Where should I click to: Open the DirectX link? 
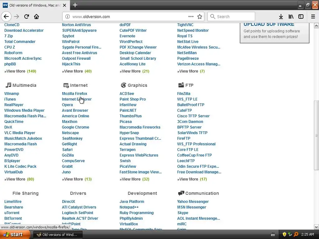(68, 202)
